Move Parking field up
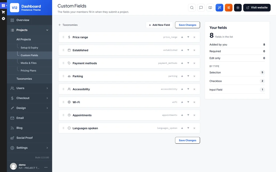 click(x=182, y=76)
